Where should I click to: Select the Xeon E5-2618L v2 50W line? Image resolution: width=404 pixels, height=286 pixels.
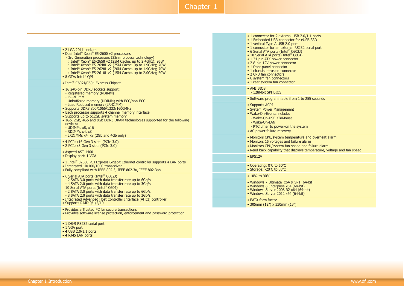pos(117,73)
